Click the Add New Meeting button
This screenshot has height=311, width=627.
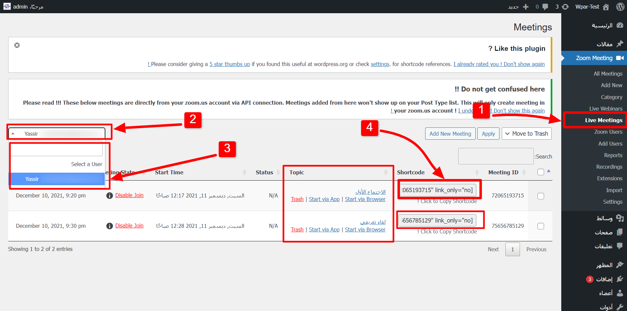[x=450, y=134]
